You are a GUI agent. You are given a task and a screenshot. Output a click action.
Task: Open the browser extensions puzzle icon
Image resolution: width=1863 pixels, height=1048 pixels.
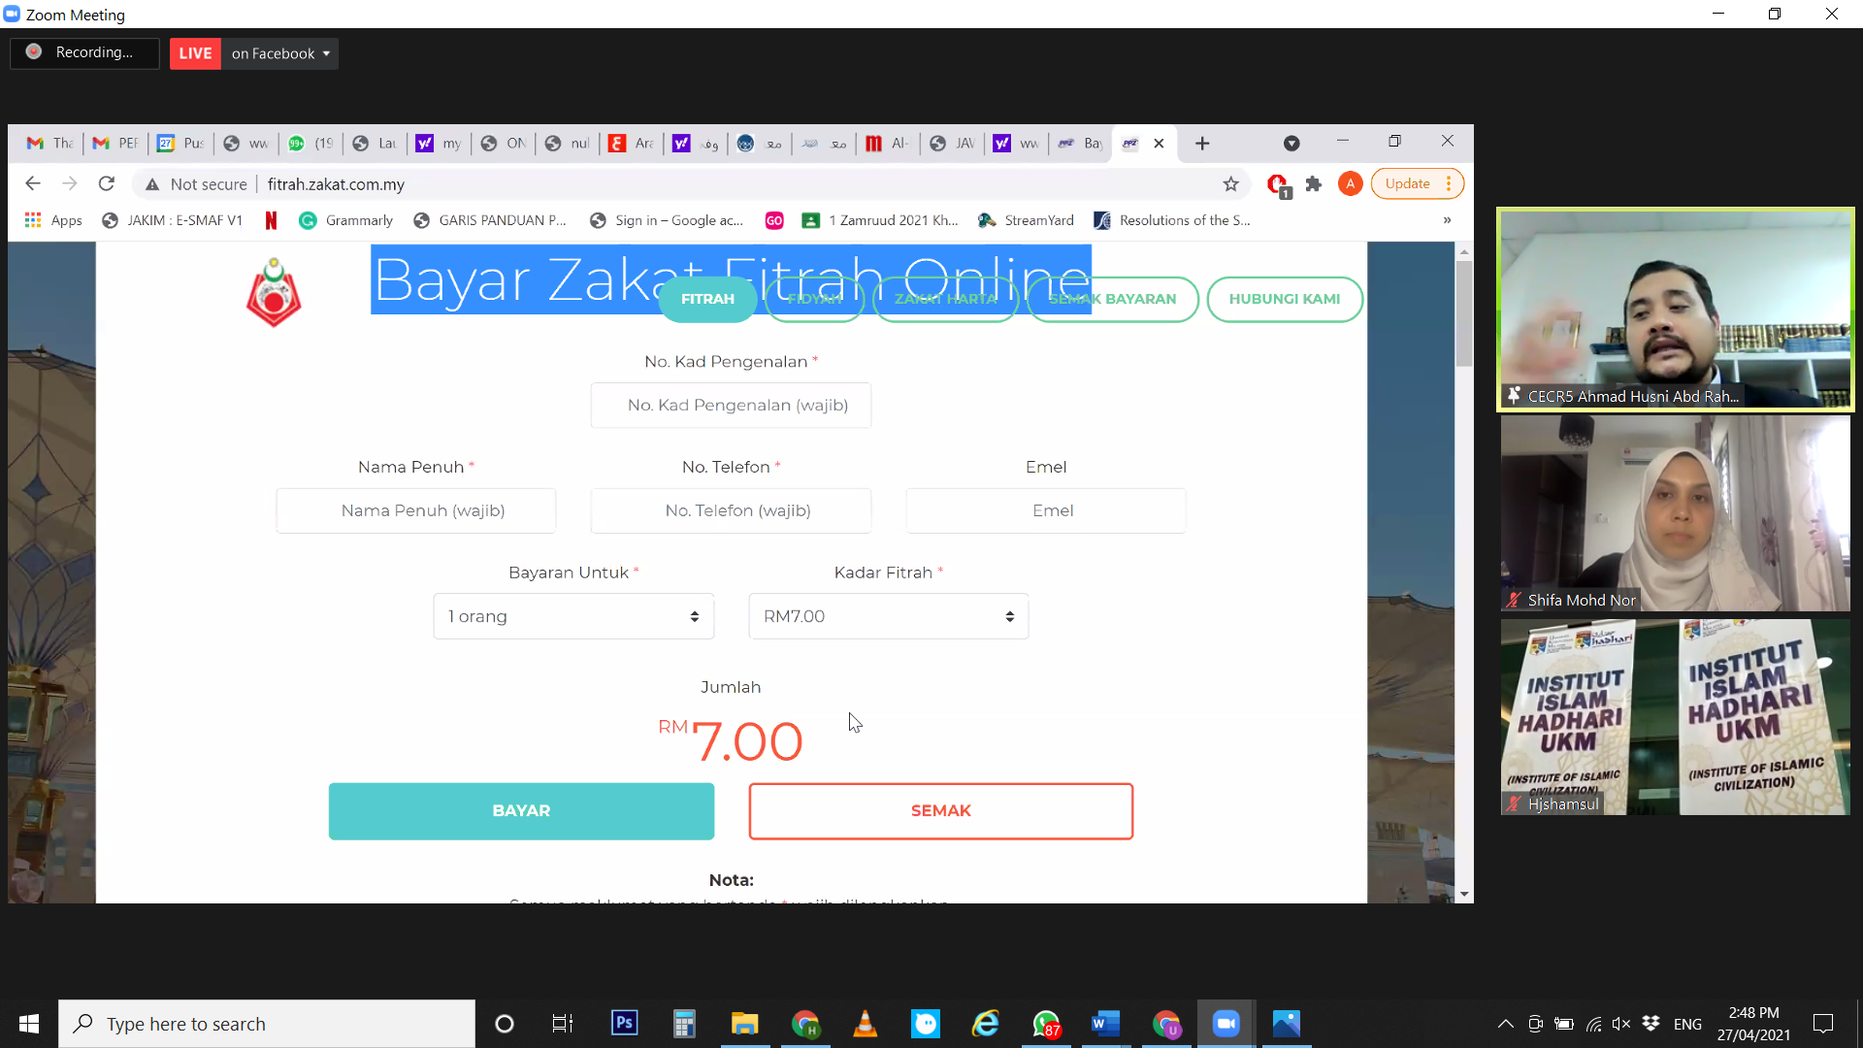(x=1314, y=184)
